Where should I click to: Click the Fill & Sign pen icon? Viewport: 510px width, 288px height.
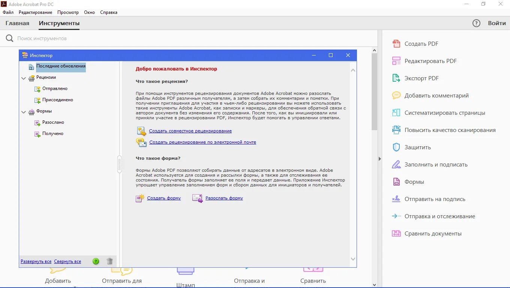(x=396, y=165)
